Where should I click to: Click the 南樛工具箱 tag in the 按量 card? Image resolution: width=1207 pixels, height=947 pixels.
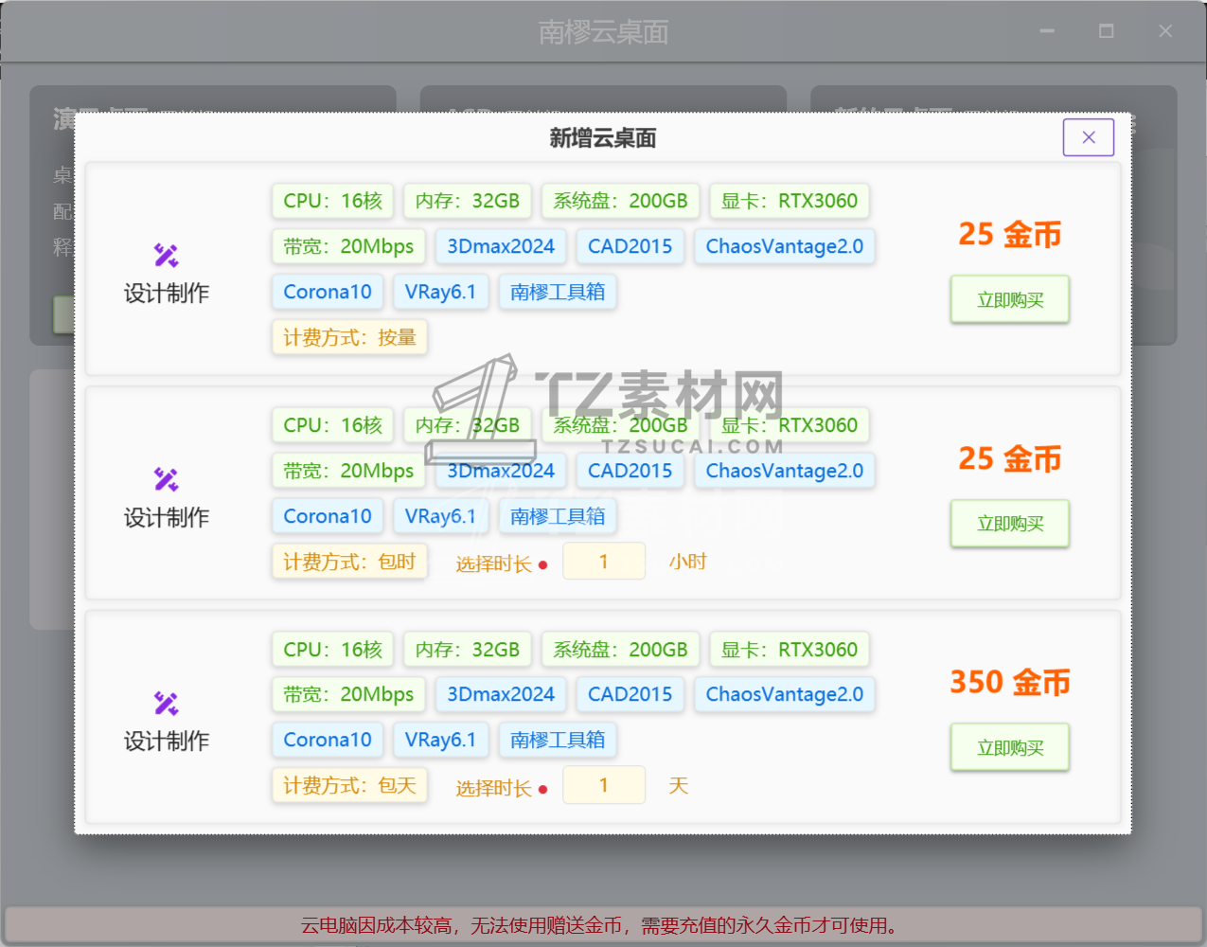pos(558,292)
